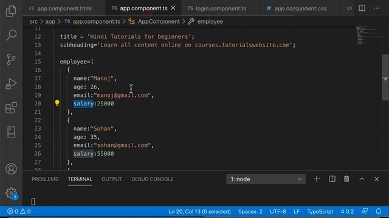
Task: Kill terminal with trash icon
Action: 346,179
